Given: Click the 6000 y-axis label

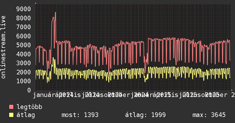Looking at the screenshot, I should coord(24,36).
